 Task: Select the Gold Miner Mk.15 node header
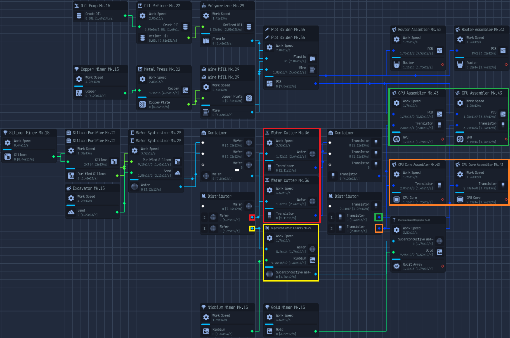point(291,307)
